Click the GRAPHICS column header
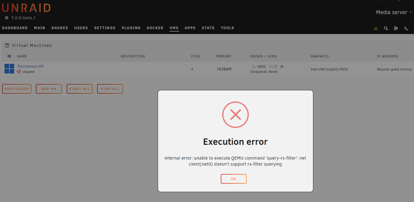The width and height of the screenshot is (414, 202). tap(320, 56)
